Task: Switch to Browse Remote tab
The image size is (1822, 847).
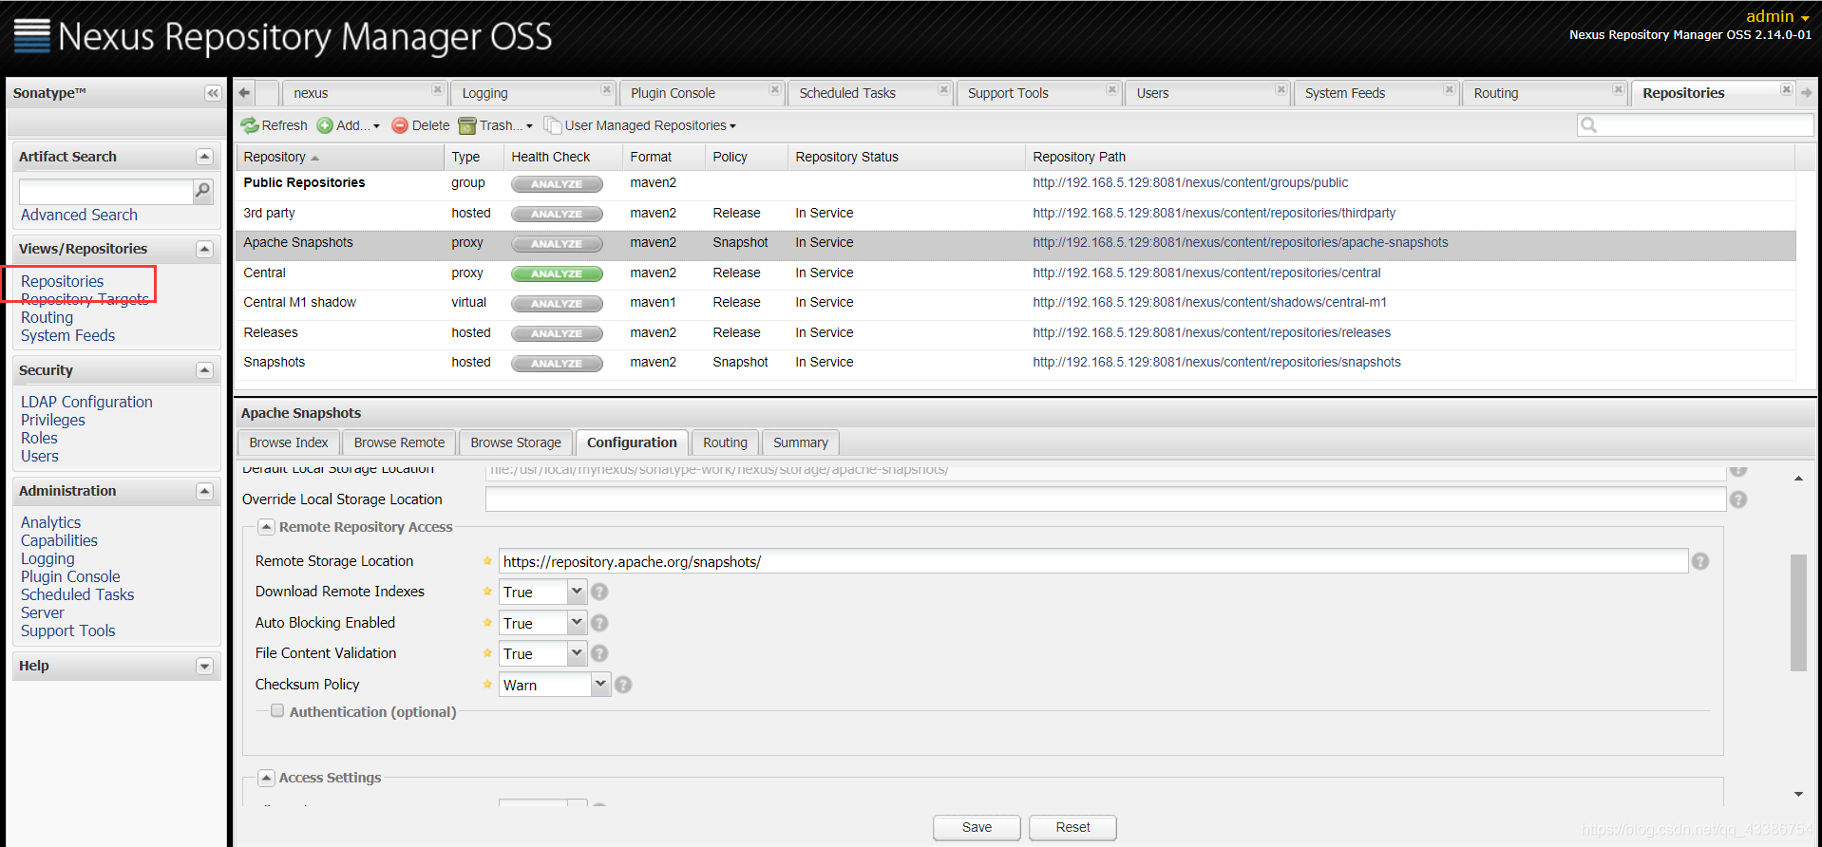Action: (399, 442)
